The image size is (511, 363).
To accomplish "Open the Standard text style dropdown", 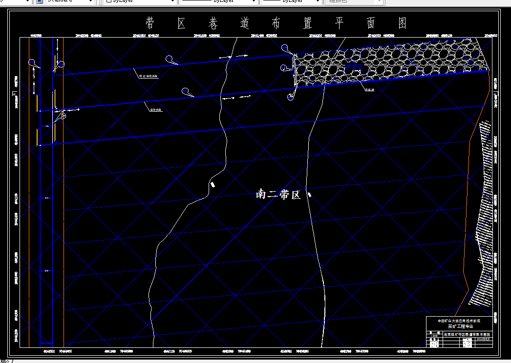I will point(70,1).
